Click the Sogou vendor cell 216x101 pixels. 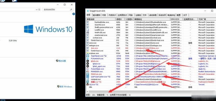tap(201, 77)
